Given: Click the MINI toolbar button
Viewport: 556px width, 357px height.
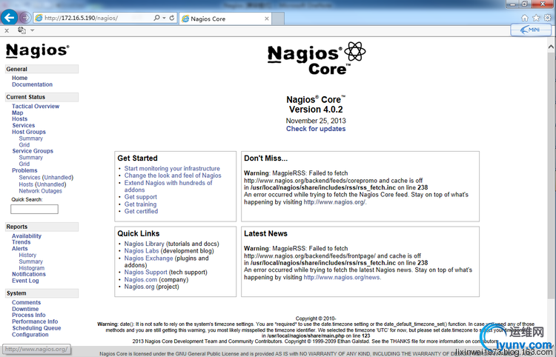Looking at the screenshot, I should (531, 30).
